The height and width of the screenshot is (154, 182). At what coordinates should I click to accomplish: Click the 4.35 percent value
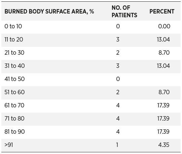(x=163, y=145)
